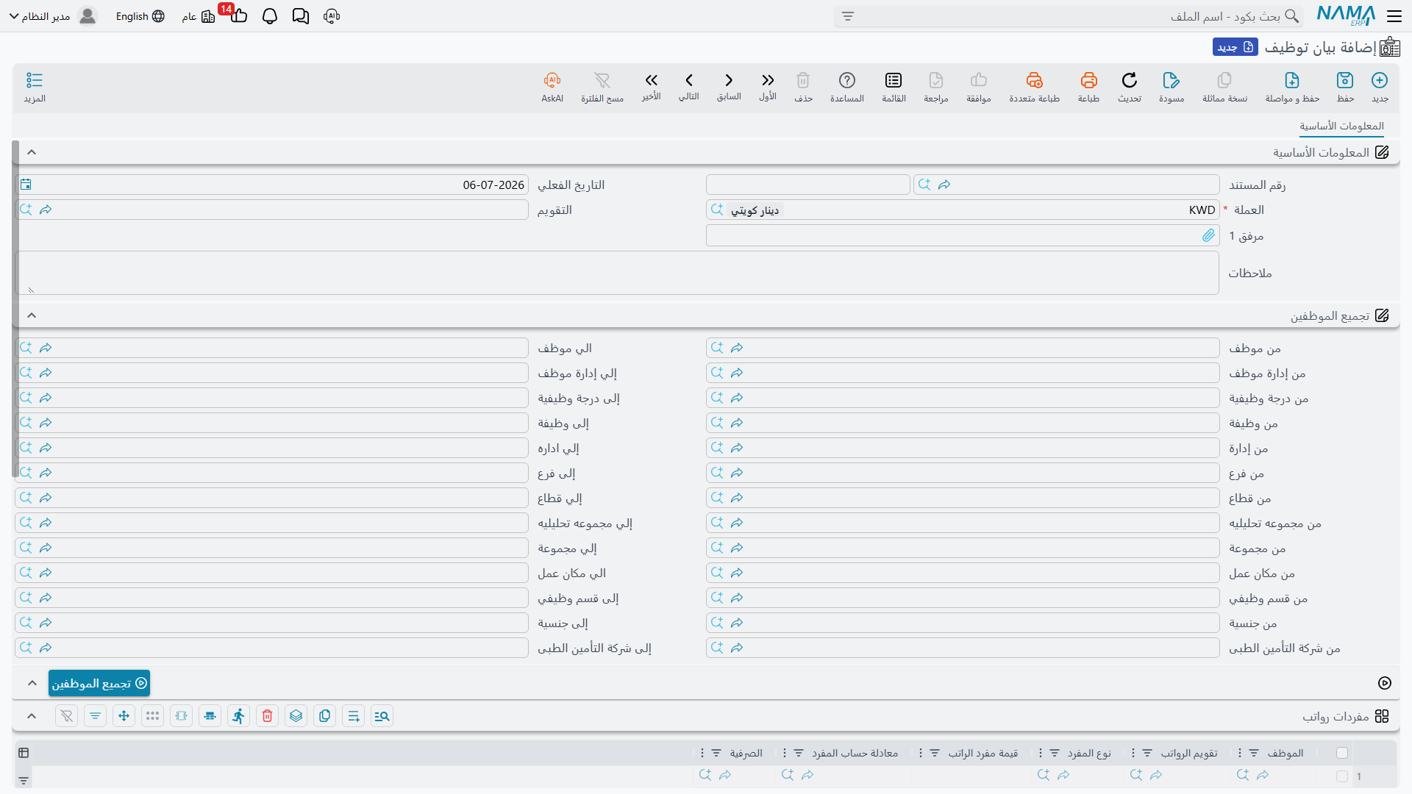The image size is (1412, 794).
Task: Click the تجميع الموظفين blue button
Action: (x=99, y=683)
